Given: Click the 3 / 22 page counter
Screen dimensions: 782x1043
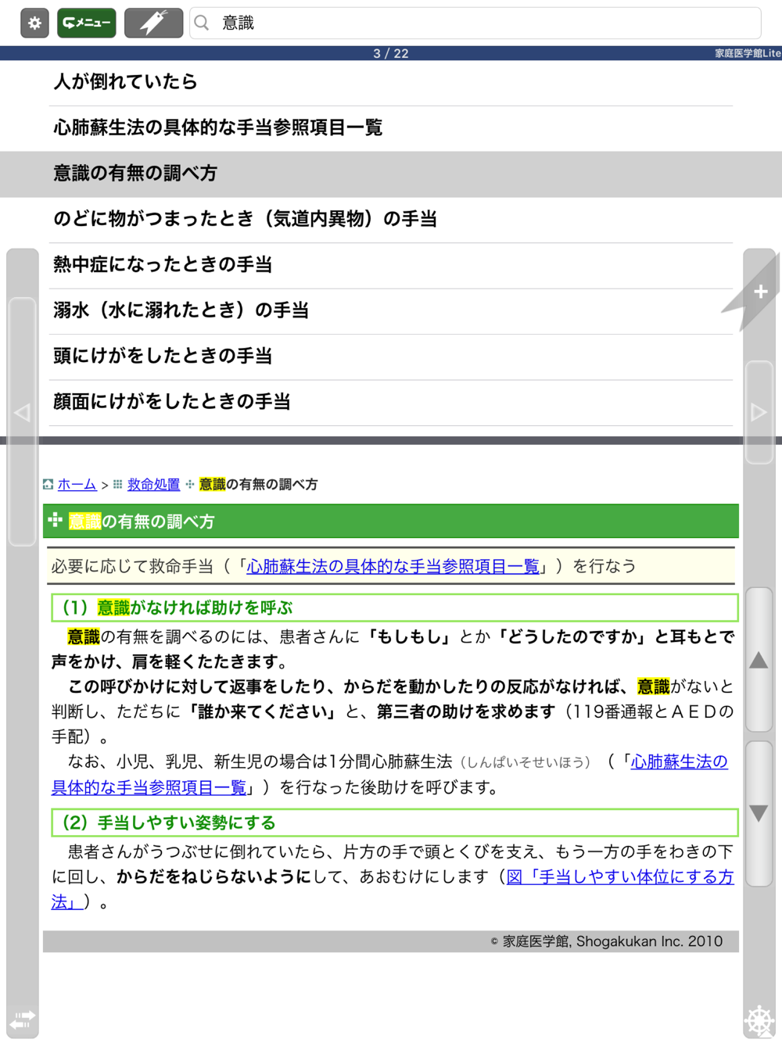Looking at the screenshot, I should pos(390,53).
